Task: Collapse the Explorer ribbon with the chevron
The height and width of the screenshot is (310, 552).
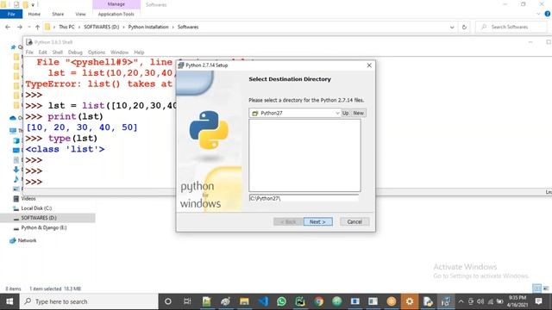Action: (x=538, y=14)
